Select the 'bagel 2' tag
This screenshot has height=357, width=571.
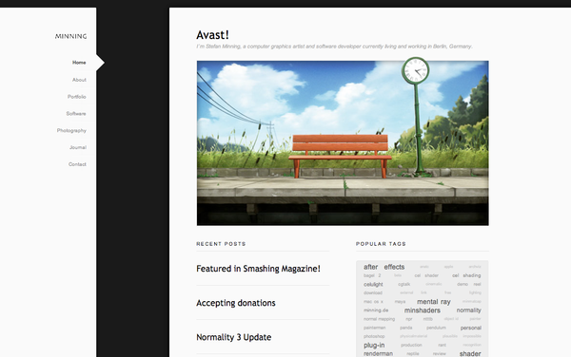point(372,275)
